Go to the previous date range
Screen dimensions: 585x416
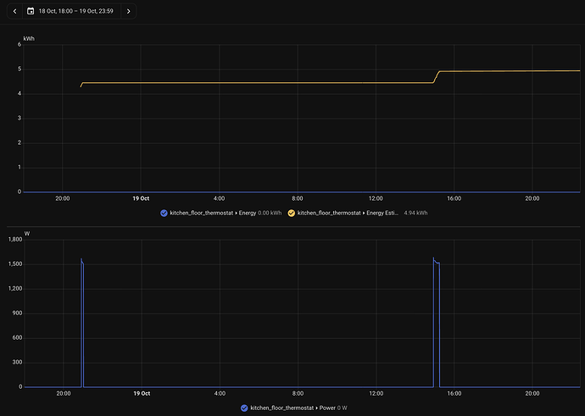15,11
